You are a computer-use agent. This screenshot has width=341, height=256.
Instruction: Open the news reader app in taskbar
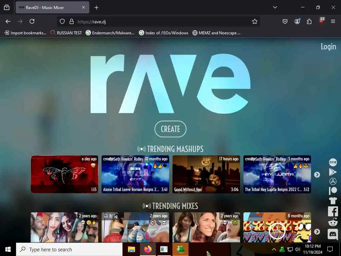[164, 249]
